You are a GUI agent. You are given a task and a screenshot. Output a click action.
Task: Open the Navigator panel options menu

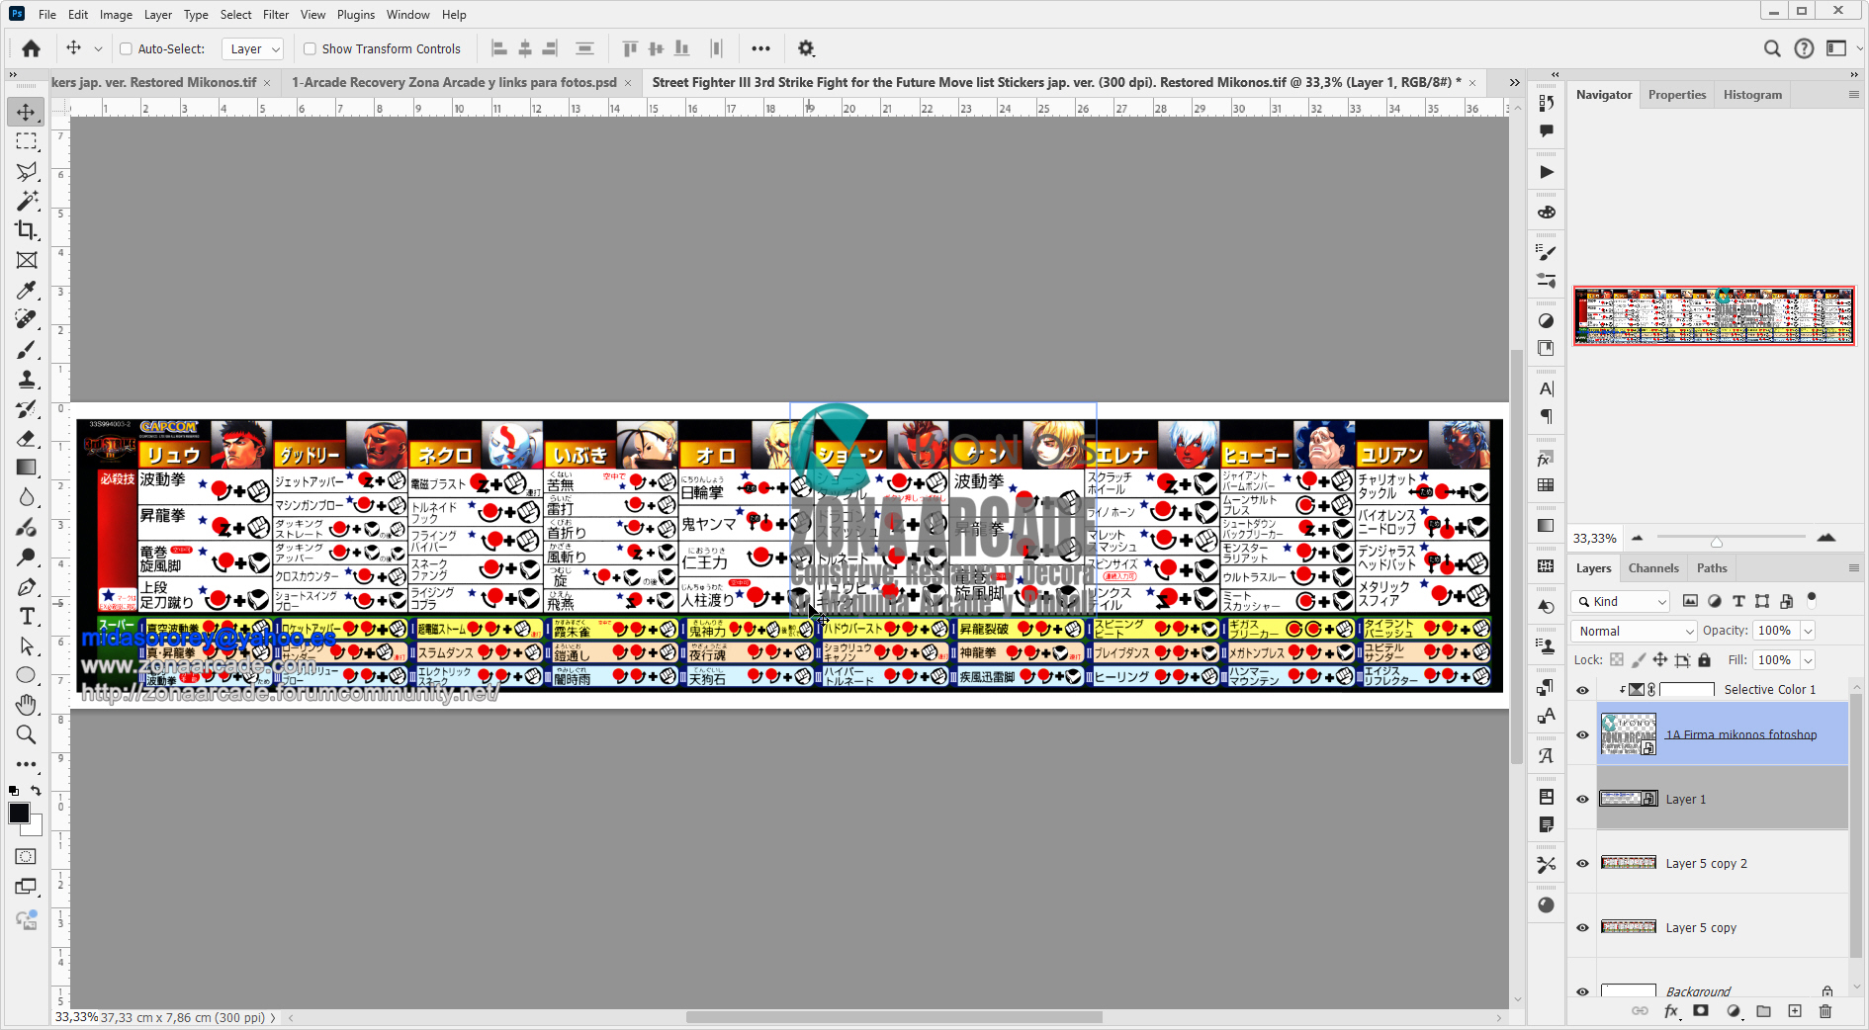(1853, 95)
